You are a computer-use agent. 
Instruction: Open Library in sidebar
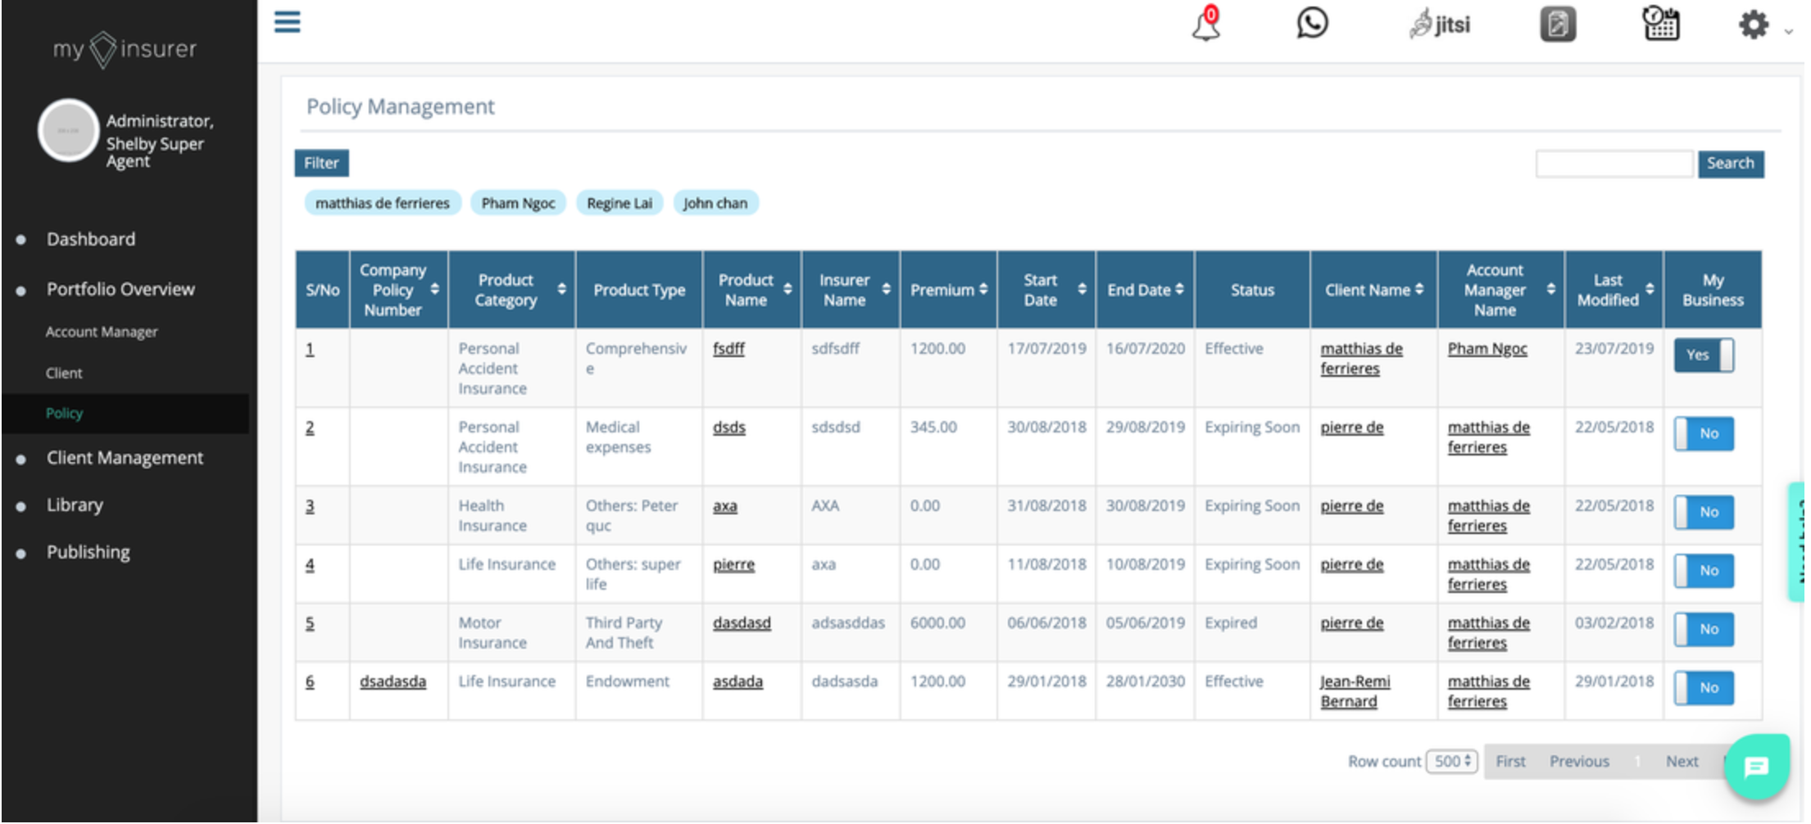(x=75, y=505)
